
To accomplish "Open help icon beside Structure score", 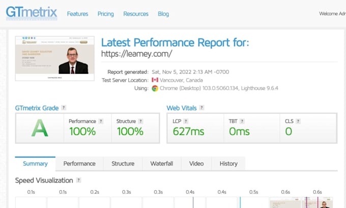I will click(140, 121).
